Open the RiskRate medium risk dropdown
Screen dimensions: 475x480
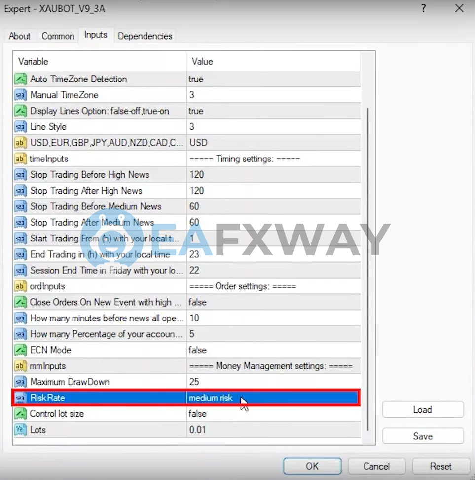(x=272, y=398)
